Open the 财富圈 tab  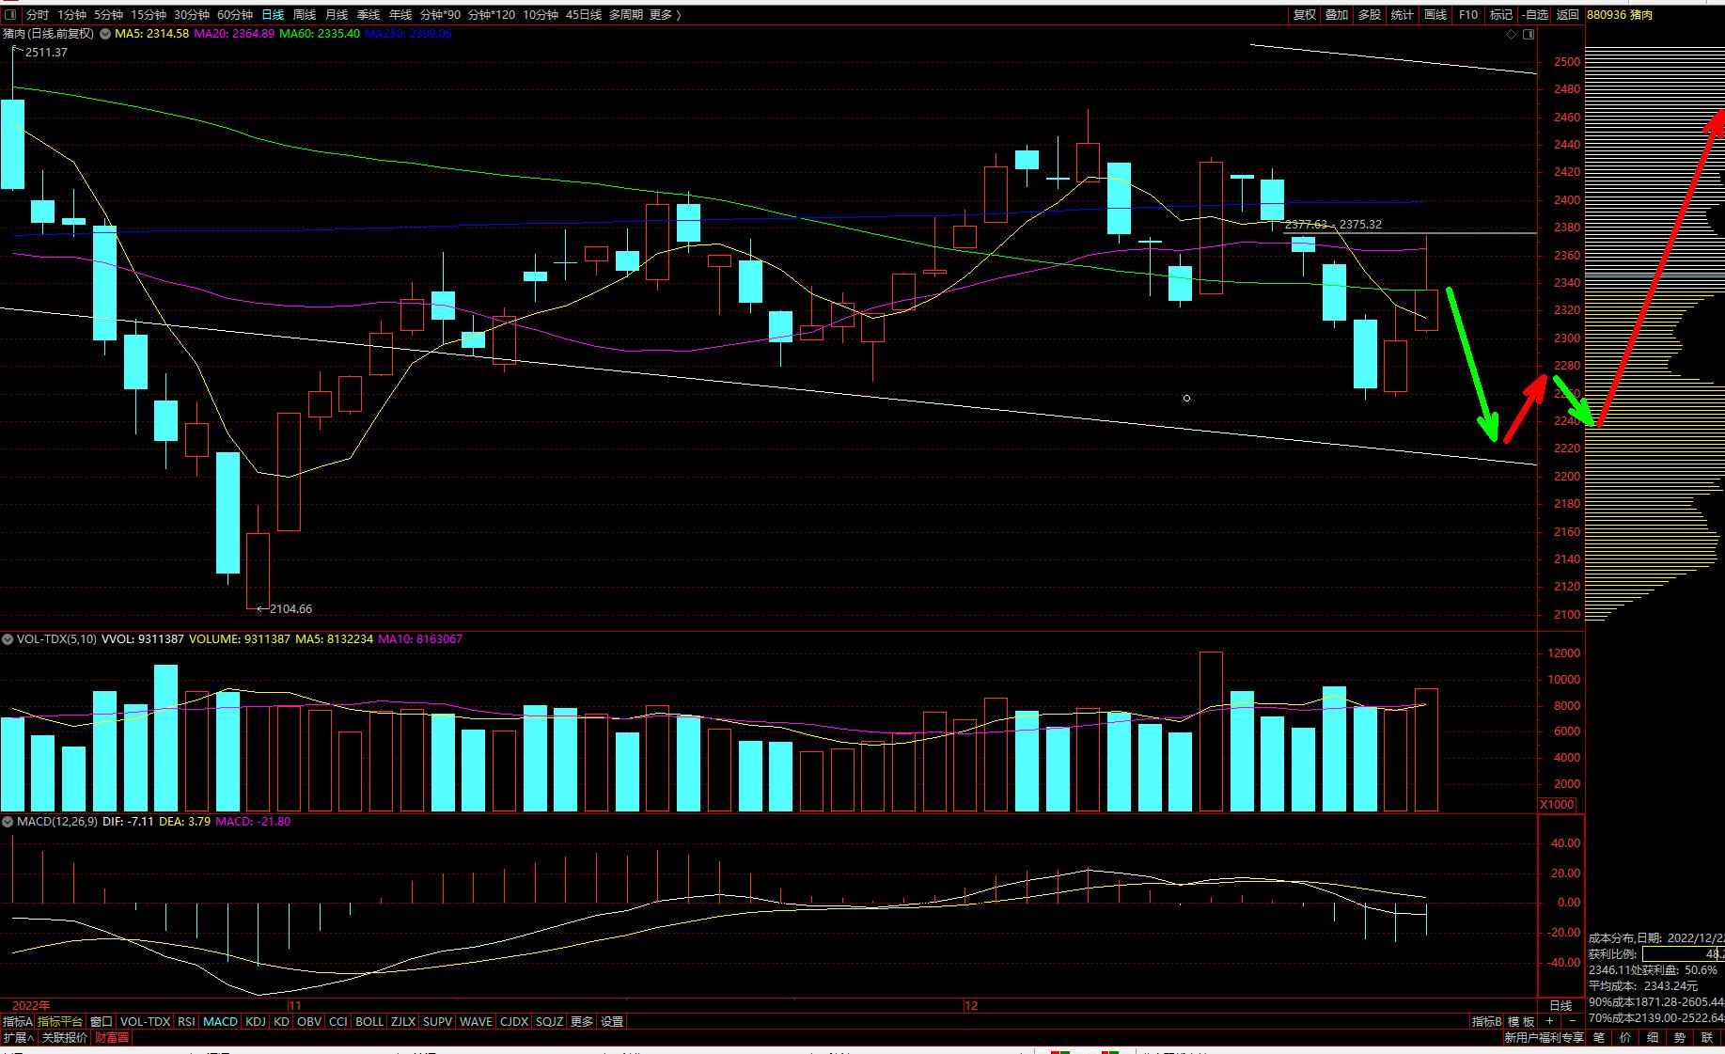click(x=112, y=1037)
